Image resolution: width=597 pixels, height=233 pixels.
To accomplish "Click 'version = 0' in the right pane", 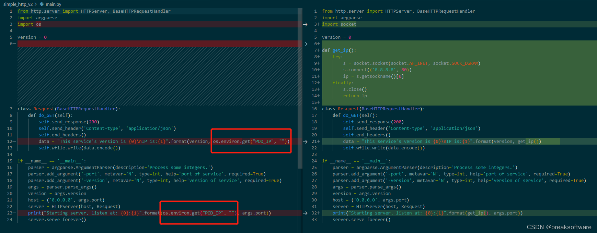I will (337, 37).
